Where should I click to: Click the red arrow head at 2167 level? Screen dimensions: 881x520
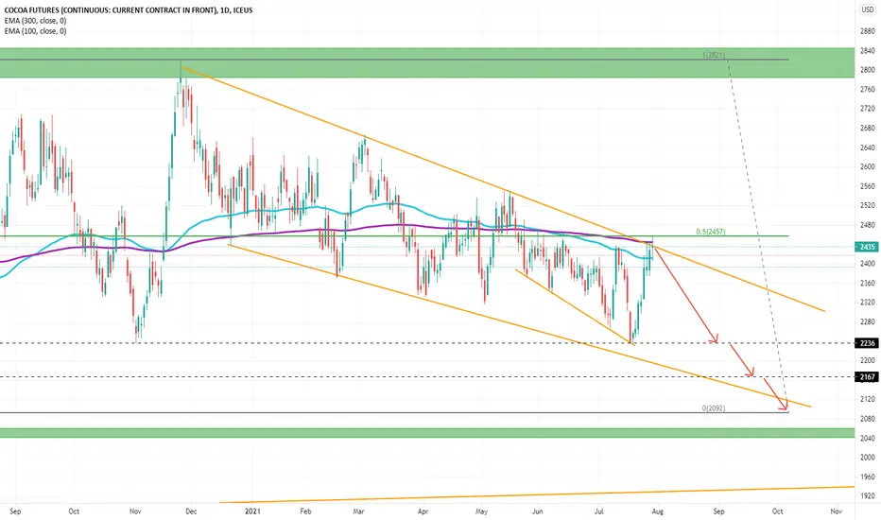click(x=751, y=373)
